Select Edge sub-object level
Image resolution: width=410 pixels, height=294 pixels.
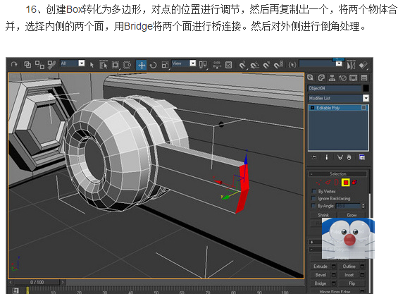pos(328,182)
